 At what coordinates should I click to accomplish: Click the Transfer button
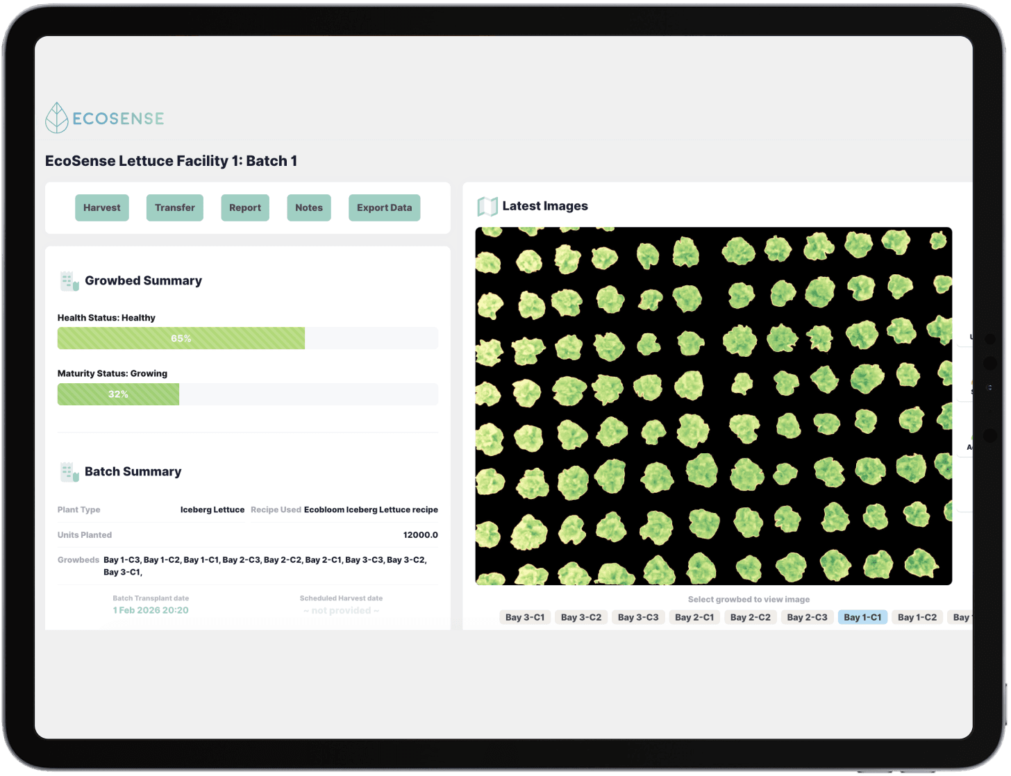[175, 208]
